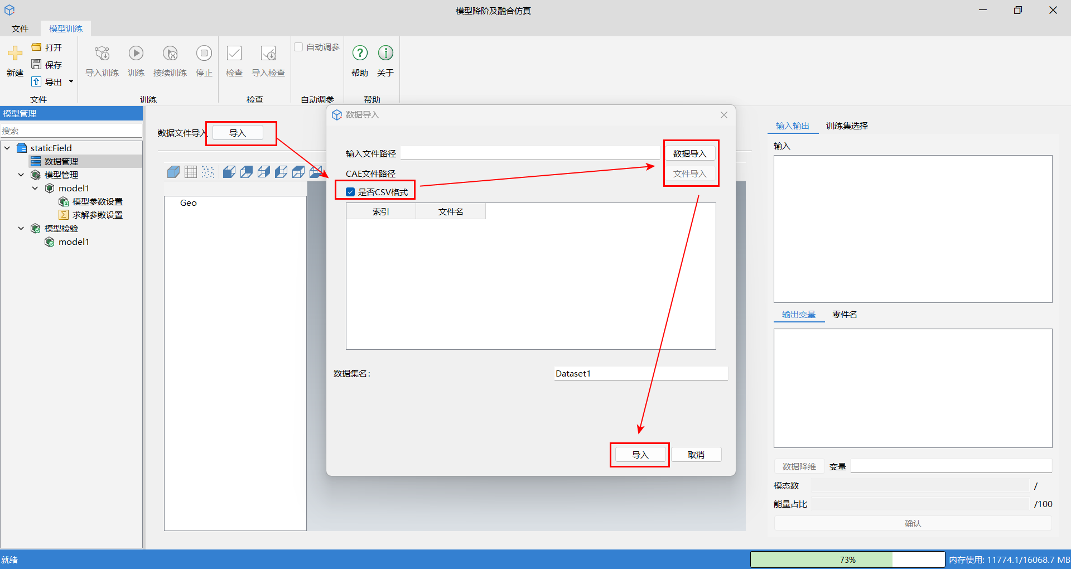Image resolution: width=1071 pixels, height=569 pixels.
Task: Click the 检查 check icon
Action: pyautogui.click(x=234, y=54)
